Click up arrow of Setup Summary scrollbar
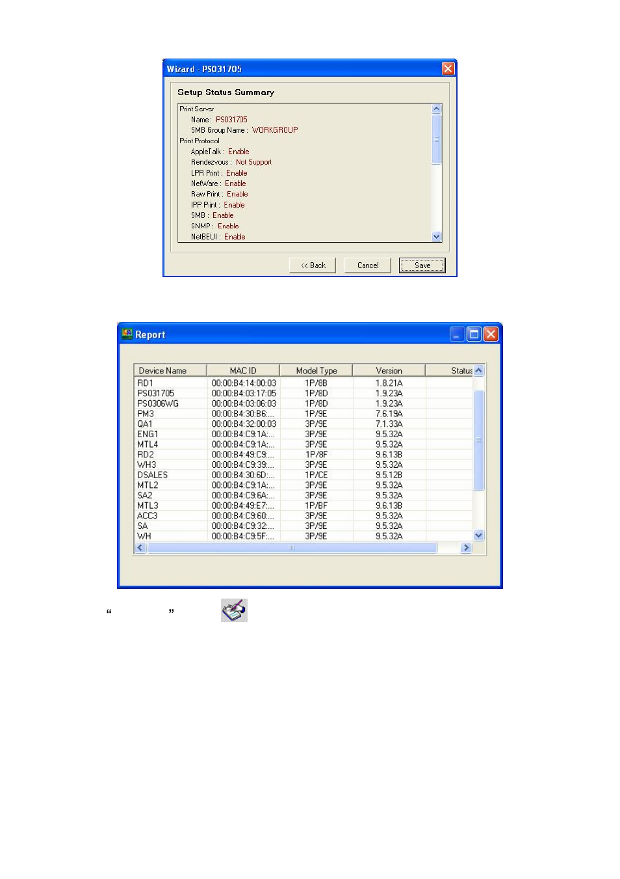Screen dimensions: 620x879 coord(437,109)
